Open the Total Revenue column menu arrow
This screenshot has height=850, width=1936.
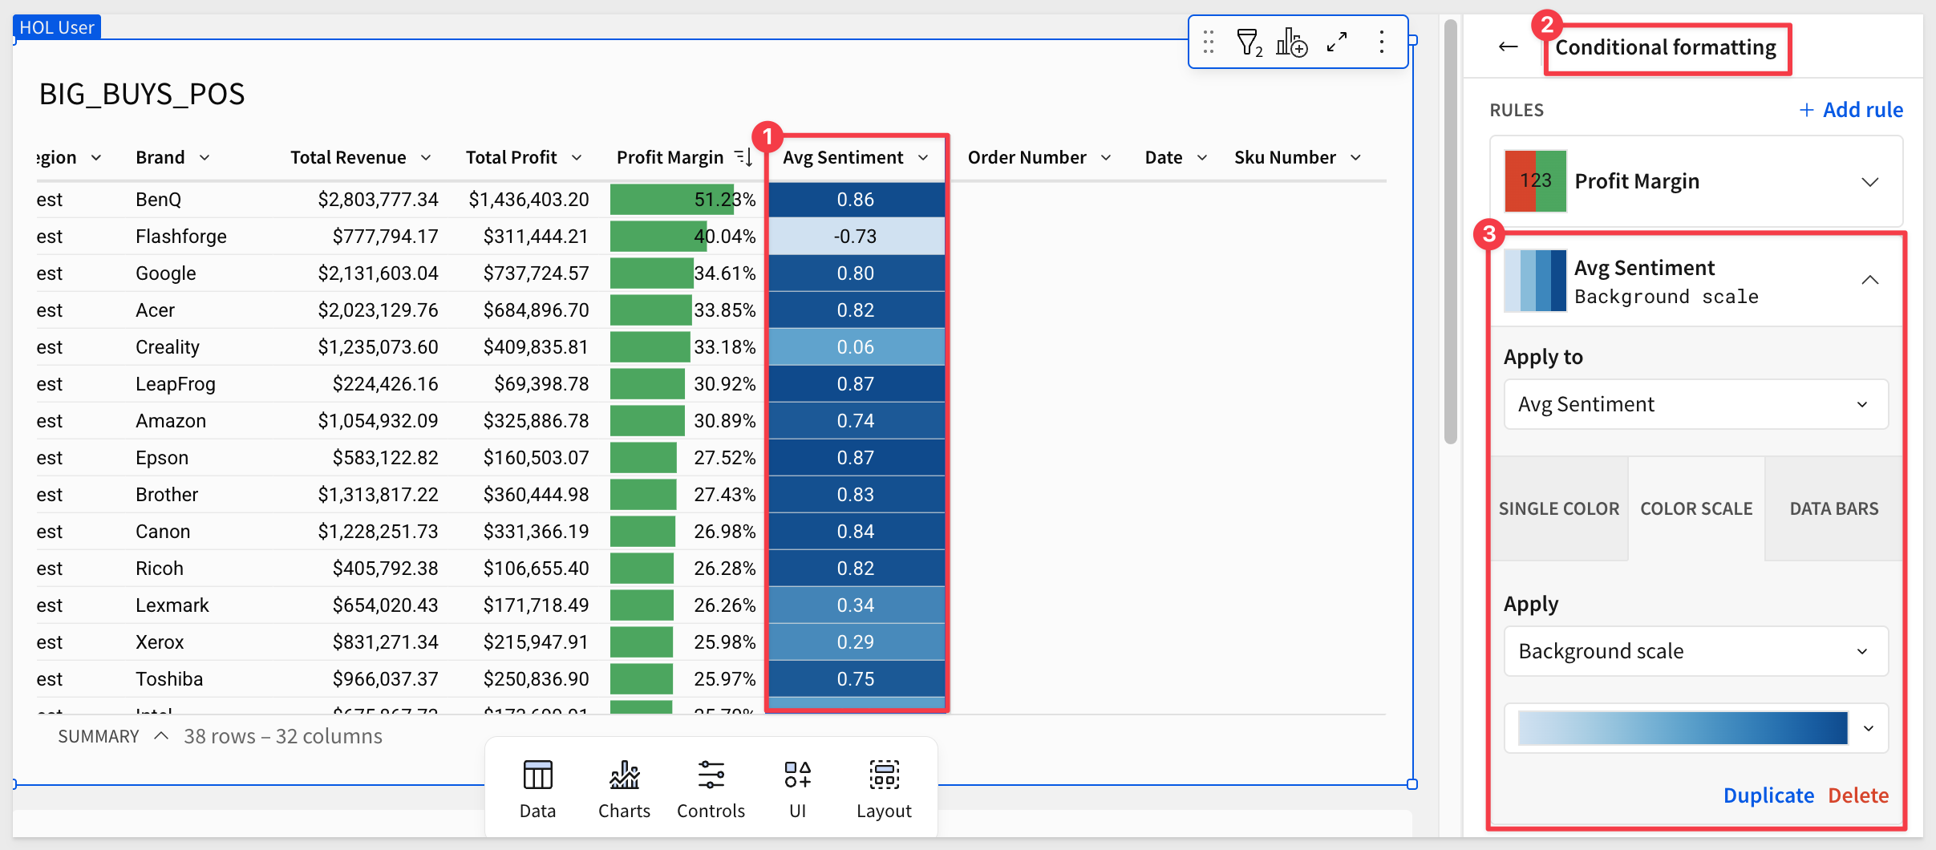coord(426,158)
